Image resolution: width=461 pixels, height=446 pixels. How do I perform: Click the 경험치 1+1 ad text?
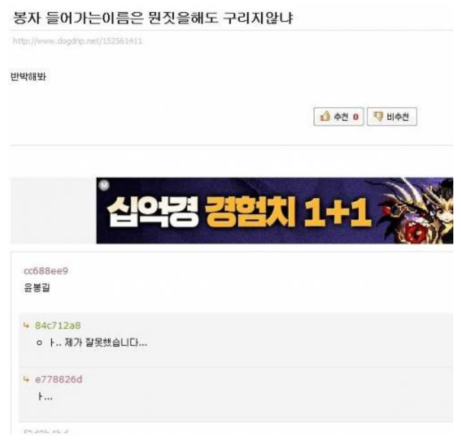pos(287,212)
